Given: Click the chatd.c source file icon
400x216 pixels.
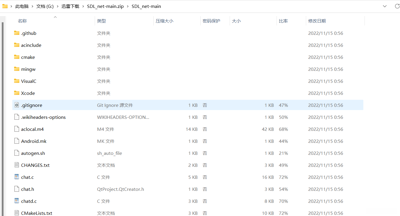Looking at the screenshot, I should tap(17, 201).
